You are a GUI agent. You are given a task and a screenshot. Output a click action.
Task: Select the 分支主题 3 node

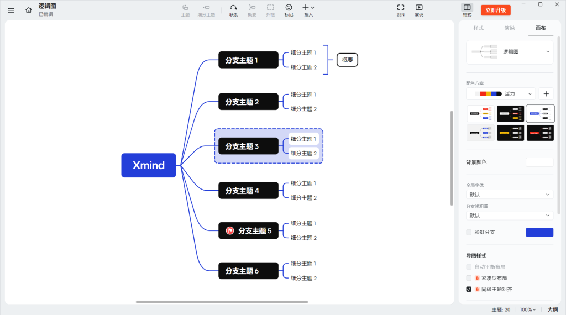(x=248, y=146)
